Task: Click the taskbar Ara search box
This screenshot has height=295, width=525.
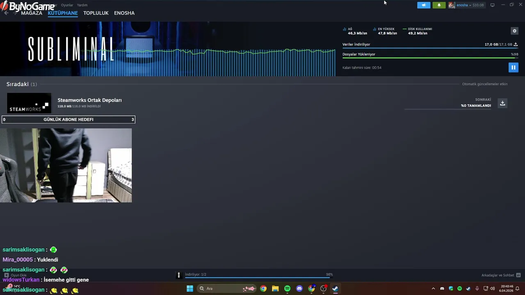Action: pyautogui.click(x=227, y=288)
